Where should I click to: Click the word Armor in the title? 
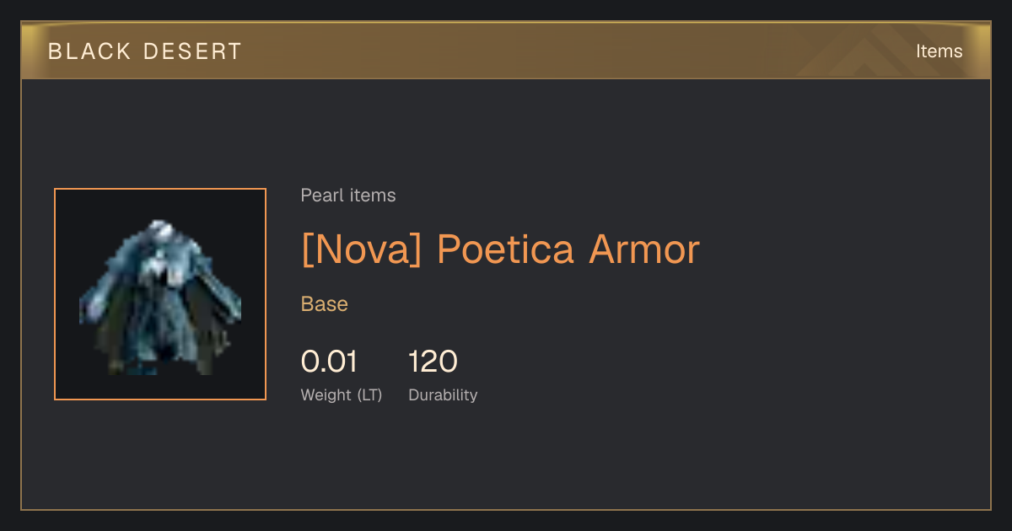(x=644, y=249)
